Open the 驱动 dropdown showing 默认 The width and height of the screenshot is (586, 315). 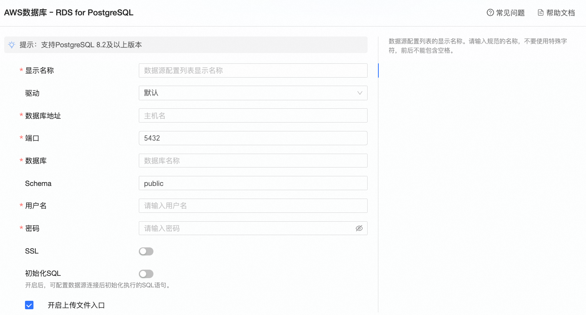253,93
